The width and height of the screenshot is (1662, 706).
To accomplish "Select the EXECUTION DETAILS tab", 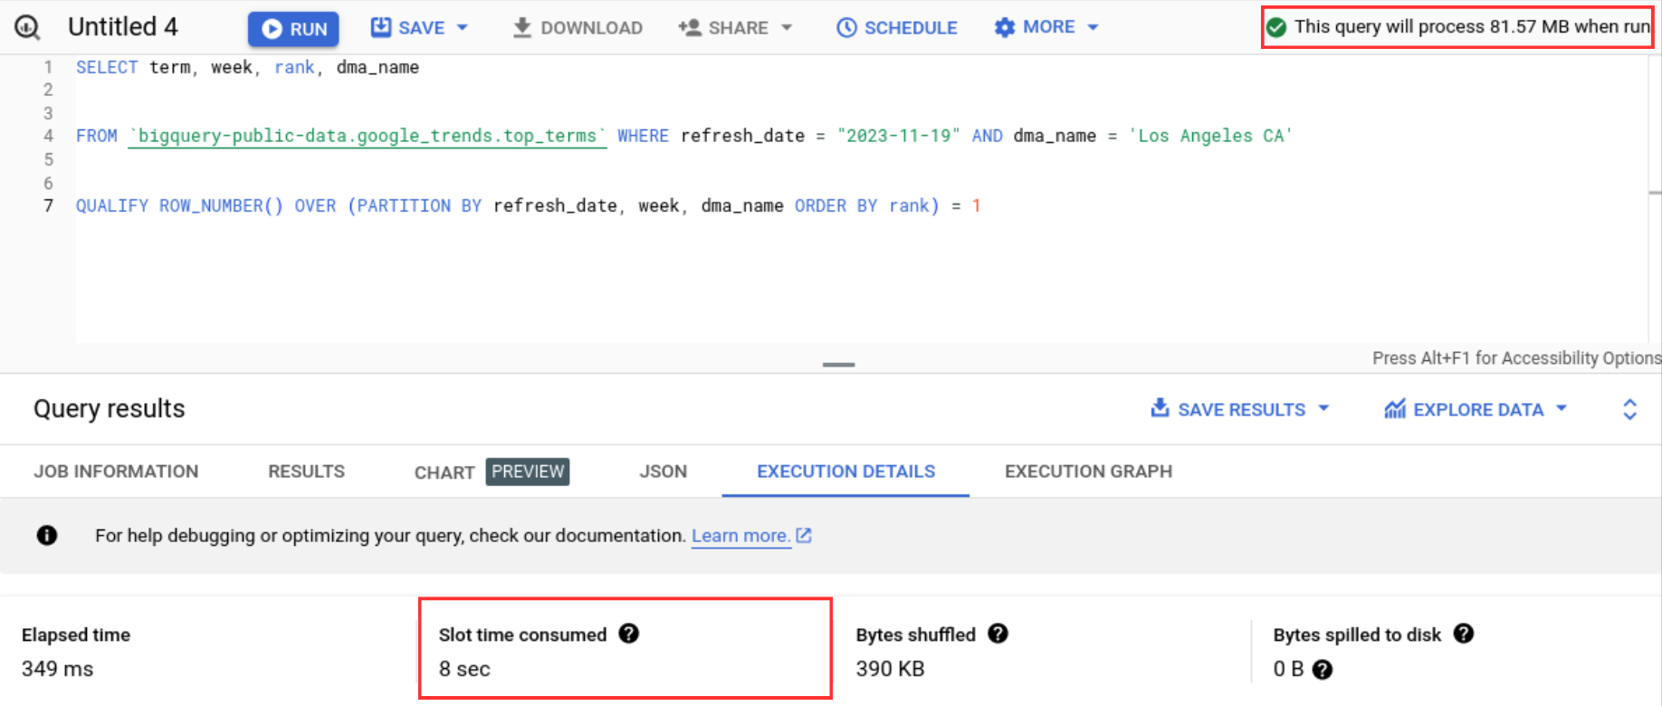I will (845, 472).
